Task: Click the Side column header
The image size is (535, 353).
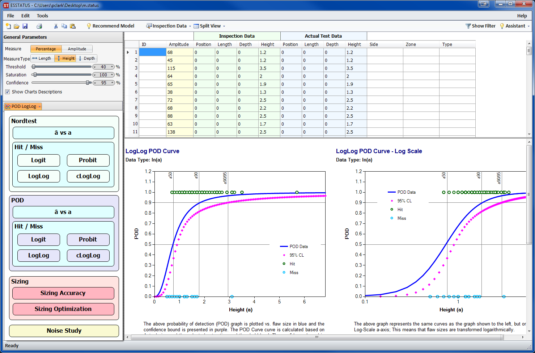Action: click(x=385, y=44)
